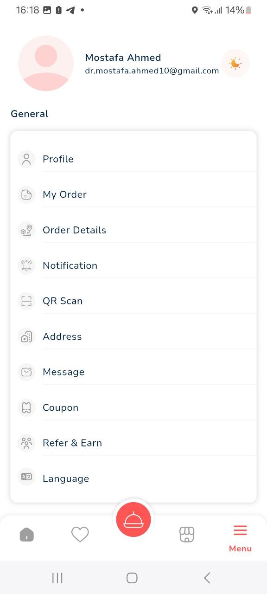Open the favorites heart tab
This screenshot has height=594, width=267.
[x=80, y=535]
